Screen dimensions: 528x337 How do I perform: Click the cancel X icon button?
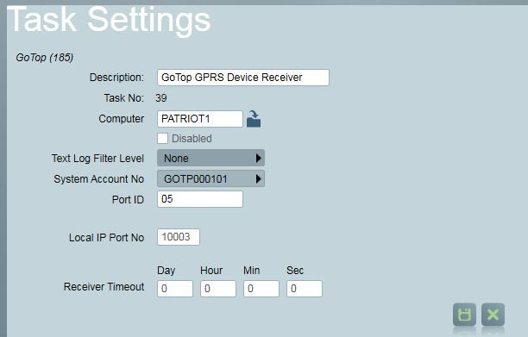coord(493,315)
